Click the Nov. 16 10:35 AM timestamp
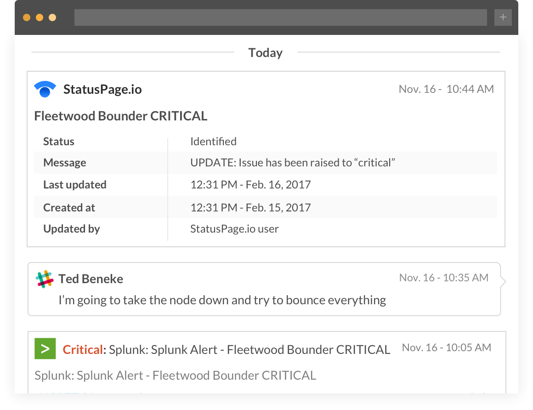This screenshot has height=410, width=533. click(x=443, y=278)
